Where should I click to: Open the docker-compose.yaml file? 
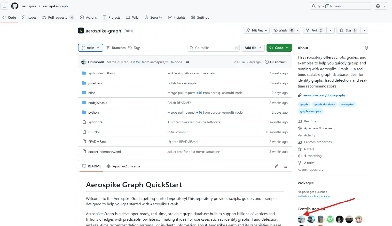(x=105, y=152)
